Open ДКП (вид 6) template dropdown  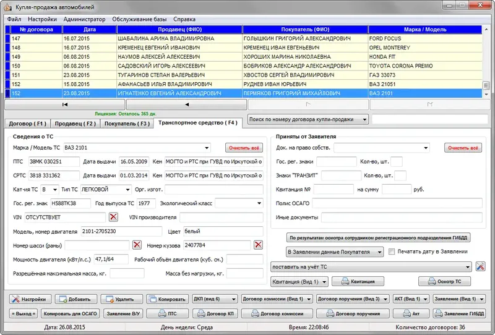coord(214,299)
